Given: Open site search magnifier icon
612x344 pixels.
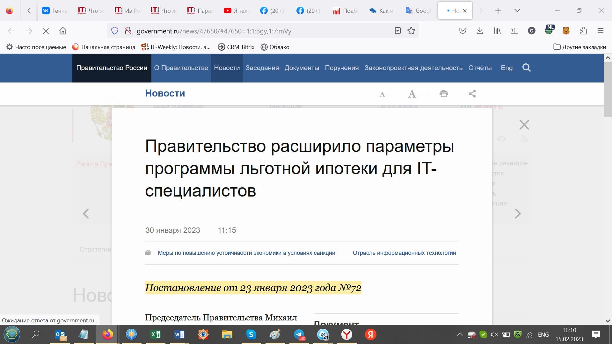Looking at the screenshot, I should pos(526,68).
